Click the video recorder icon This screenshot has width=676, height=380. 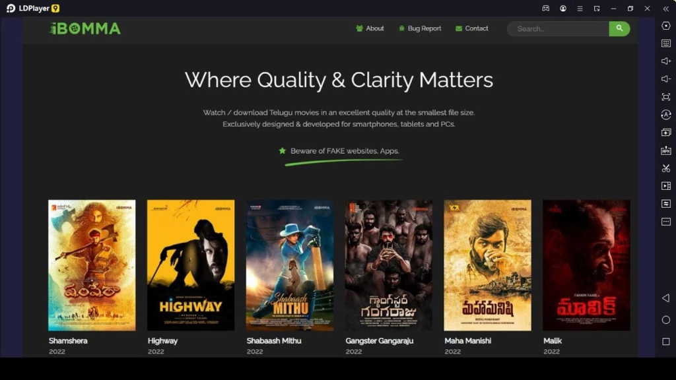666,185
